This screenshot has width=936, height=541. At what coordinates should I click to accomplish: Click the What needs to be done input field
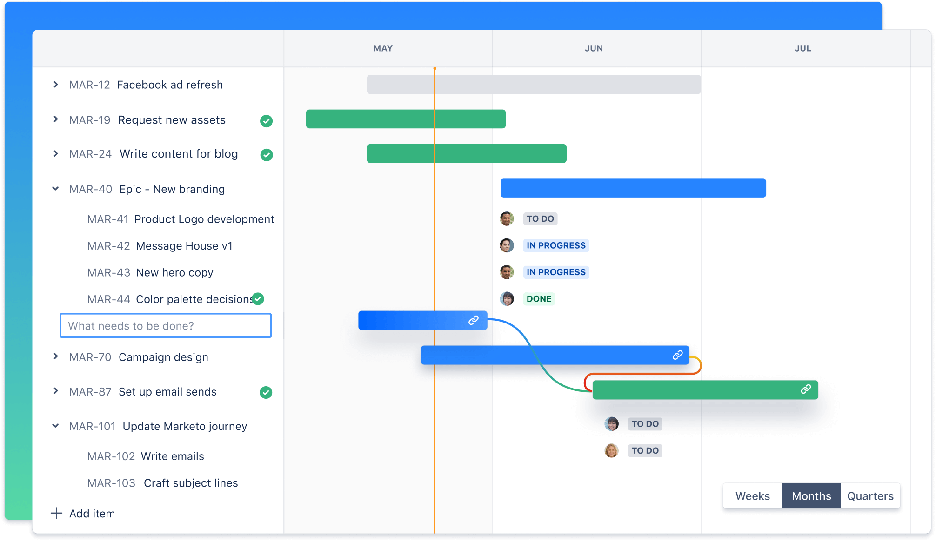(x=165, y=324)
